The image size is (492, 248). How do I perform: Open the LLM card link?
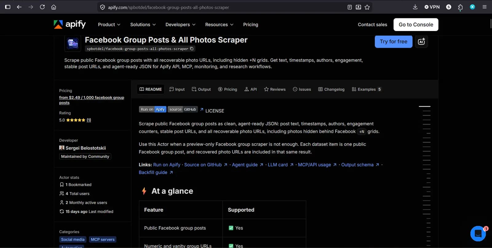pyautogui.click(x=280, y=165)
